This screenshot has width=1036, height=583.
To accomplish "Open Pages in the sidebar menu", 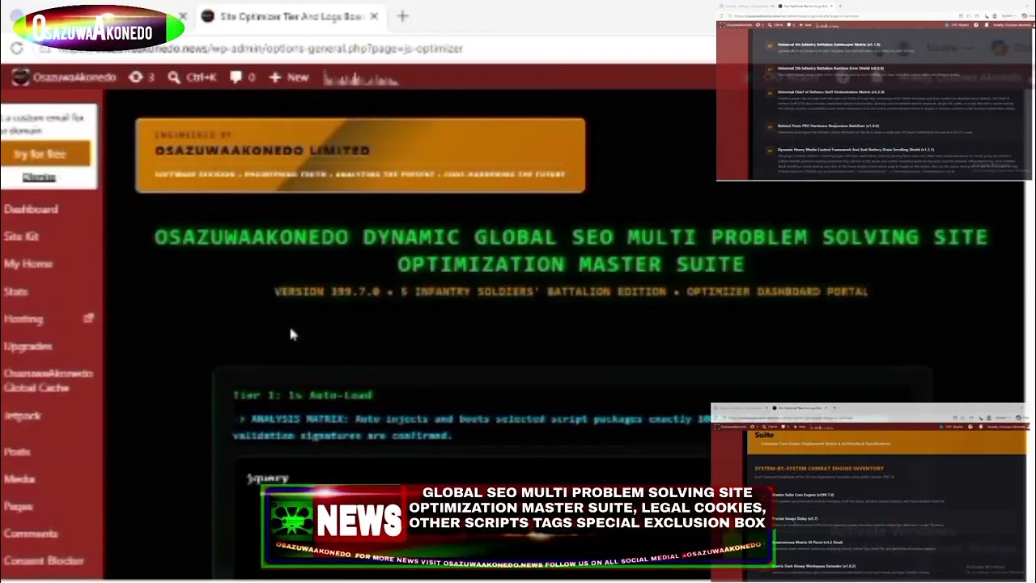I will click(x=18, y=507).
